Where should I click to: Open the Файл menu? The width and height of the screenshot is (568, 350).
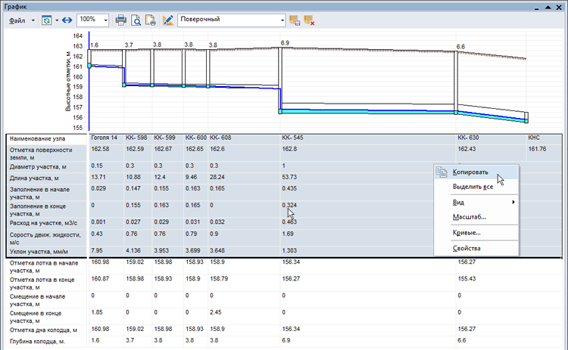tap(16, 20)
